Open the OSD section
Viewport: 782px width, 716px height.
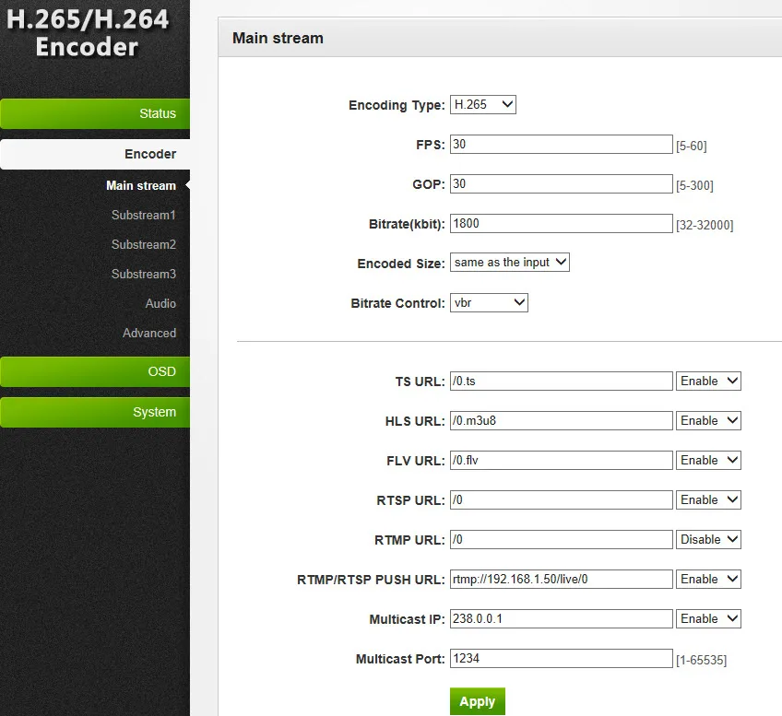point(95,371)
